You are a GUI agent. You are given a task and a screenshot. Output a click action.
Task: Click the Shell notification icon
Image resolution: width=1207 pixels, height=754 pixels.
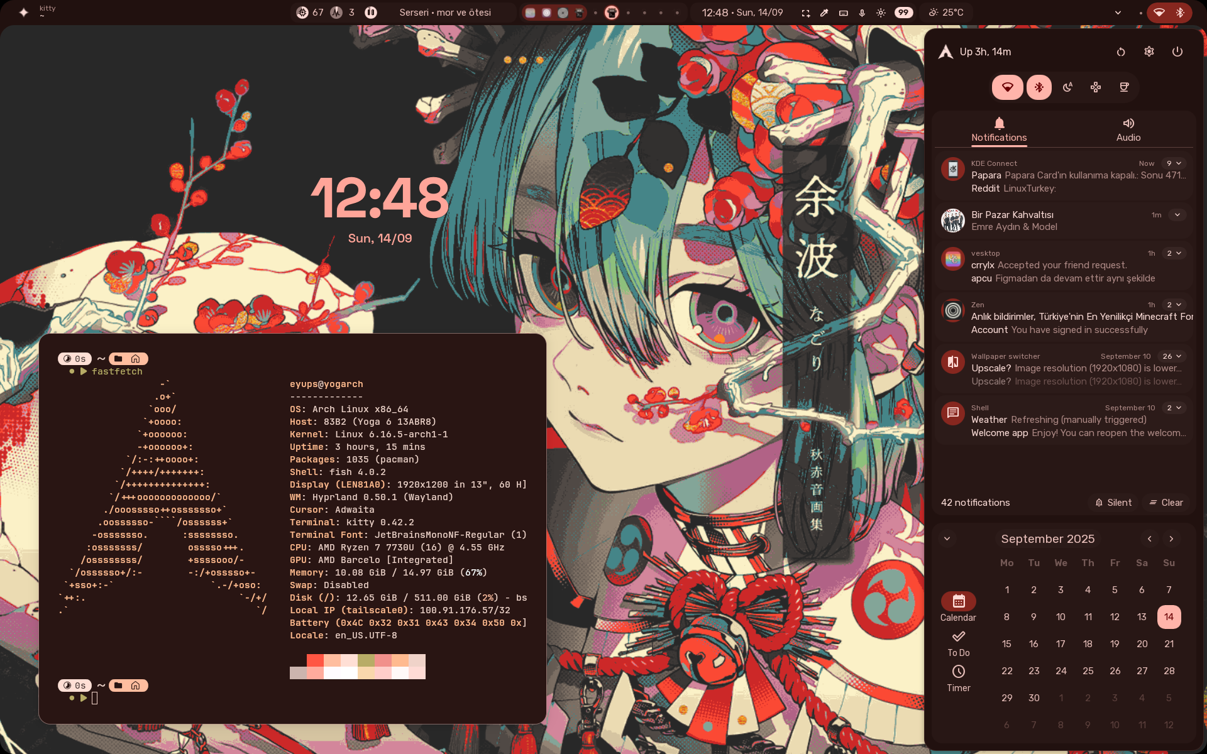953,413
